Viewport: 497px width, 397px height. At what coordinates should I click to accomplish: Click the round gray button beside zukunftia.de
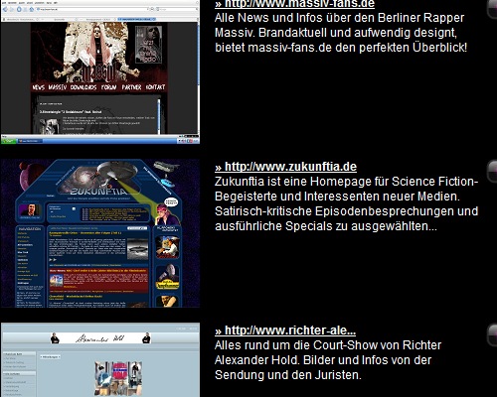492,172
